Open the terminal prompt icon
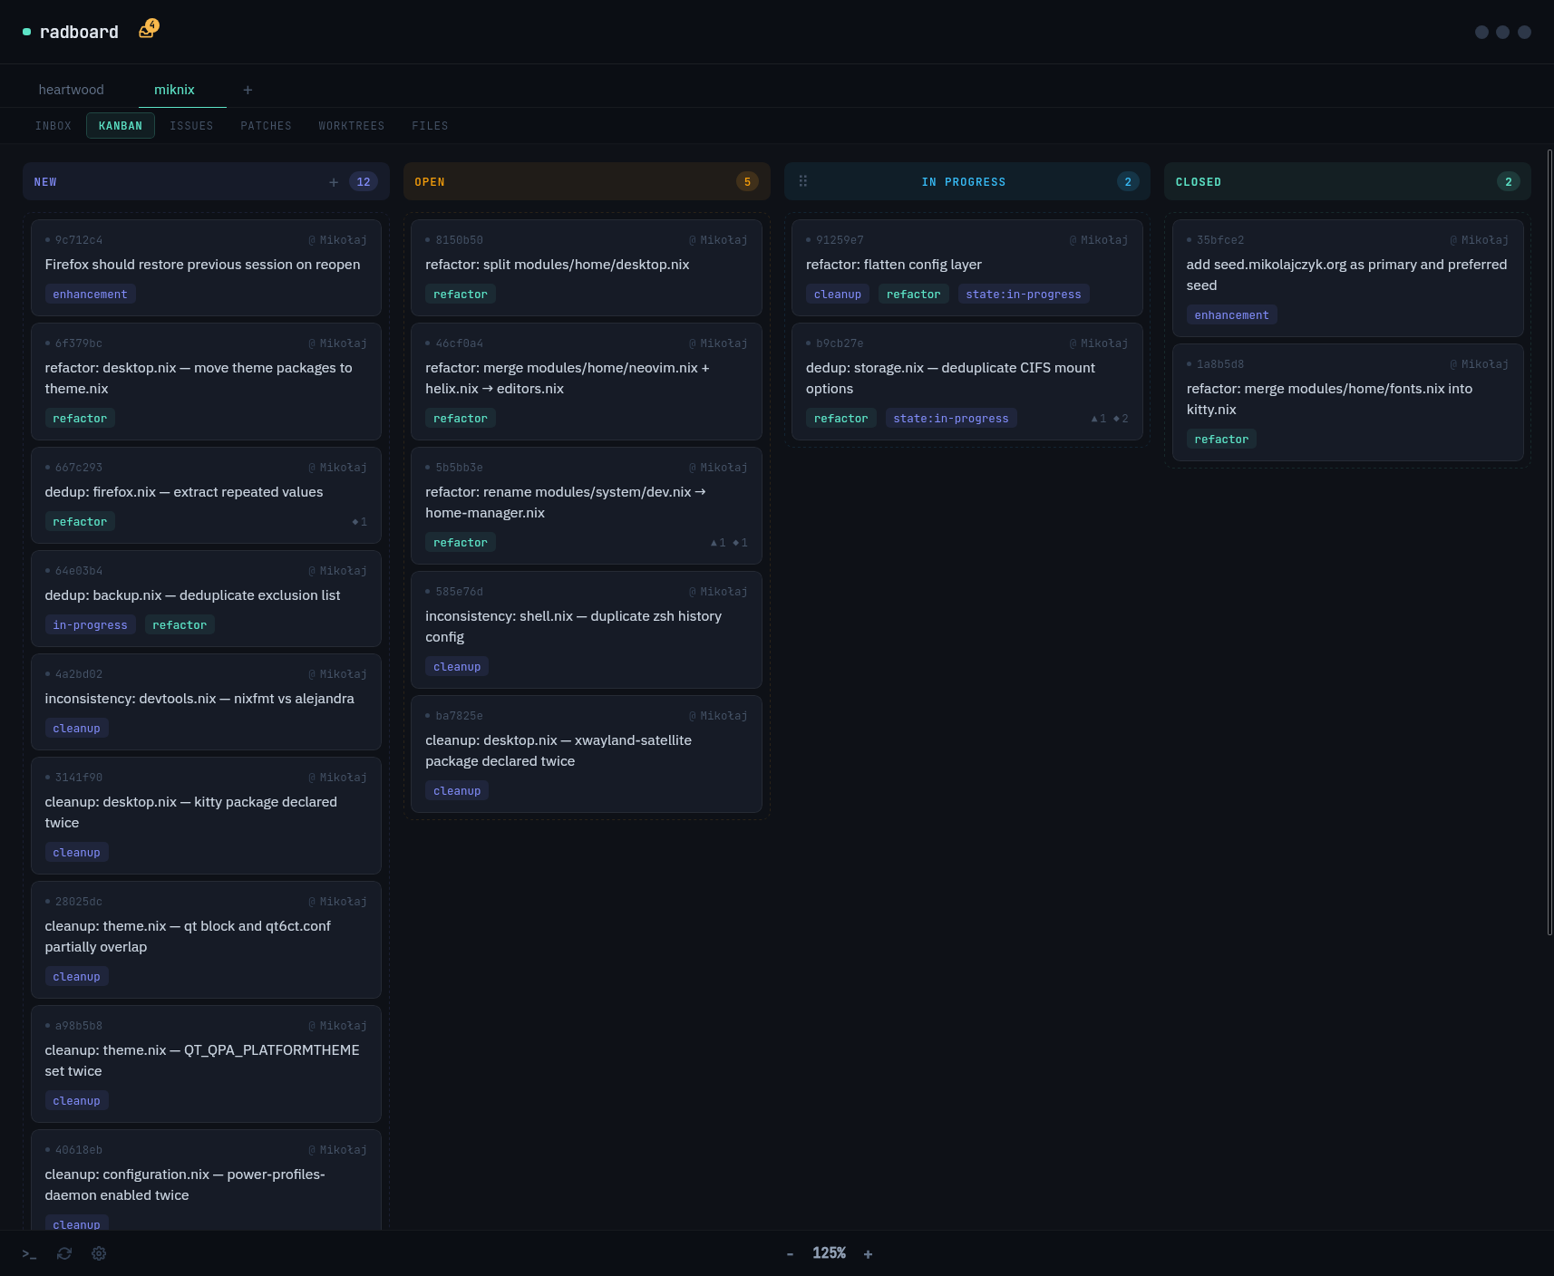This screenshot has height=1276, width=1554. 30,1253
